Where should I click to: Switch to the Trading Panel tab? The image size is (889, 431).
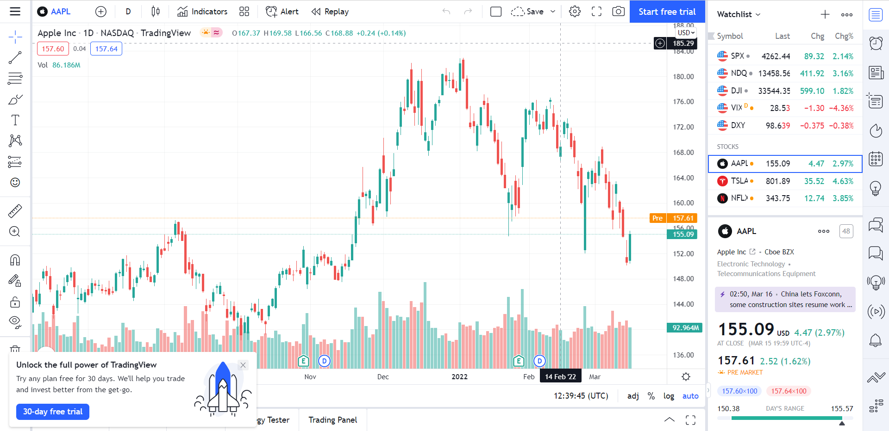point(332,420)
